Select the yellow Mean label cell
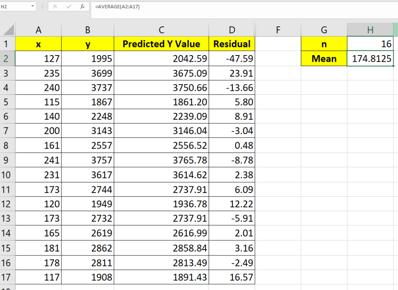This screenshot has width=398, height=290. pyautogui.click(x=324, y=59)
